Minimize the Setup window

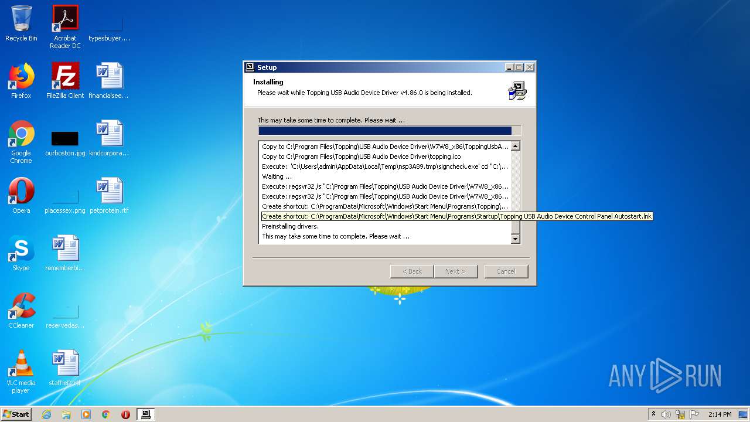pyautogui.click(x=509, y=67)
